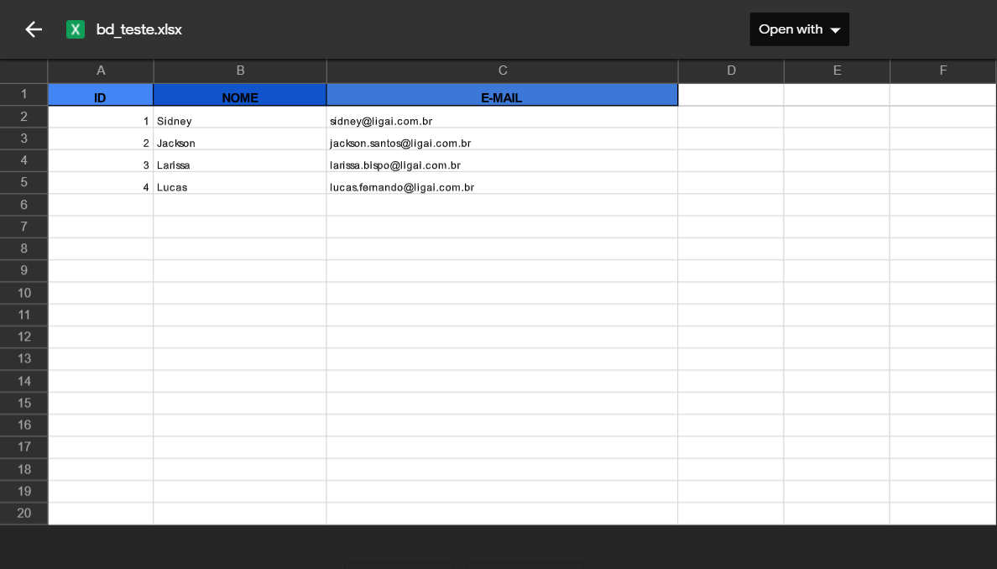Select row 17 header
This screenshot has height=569, width=997.
(23, 447)
